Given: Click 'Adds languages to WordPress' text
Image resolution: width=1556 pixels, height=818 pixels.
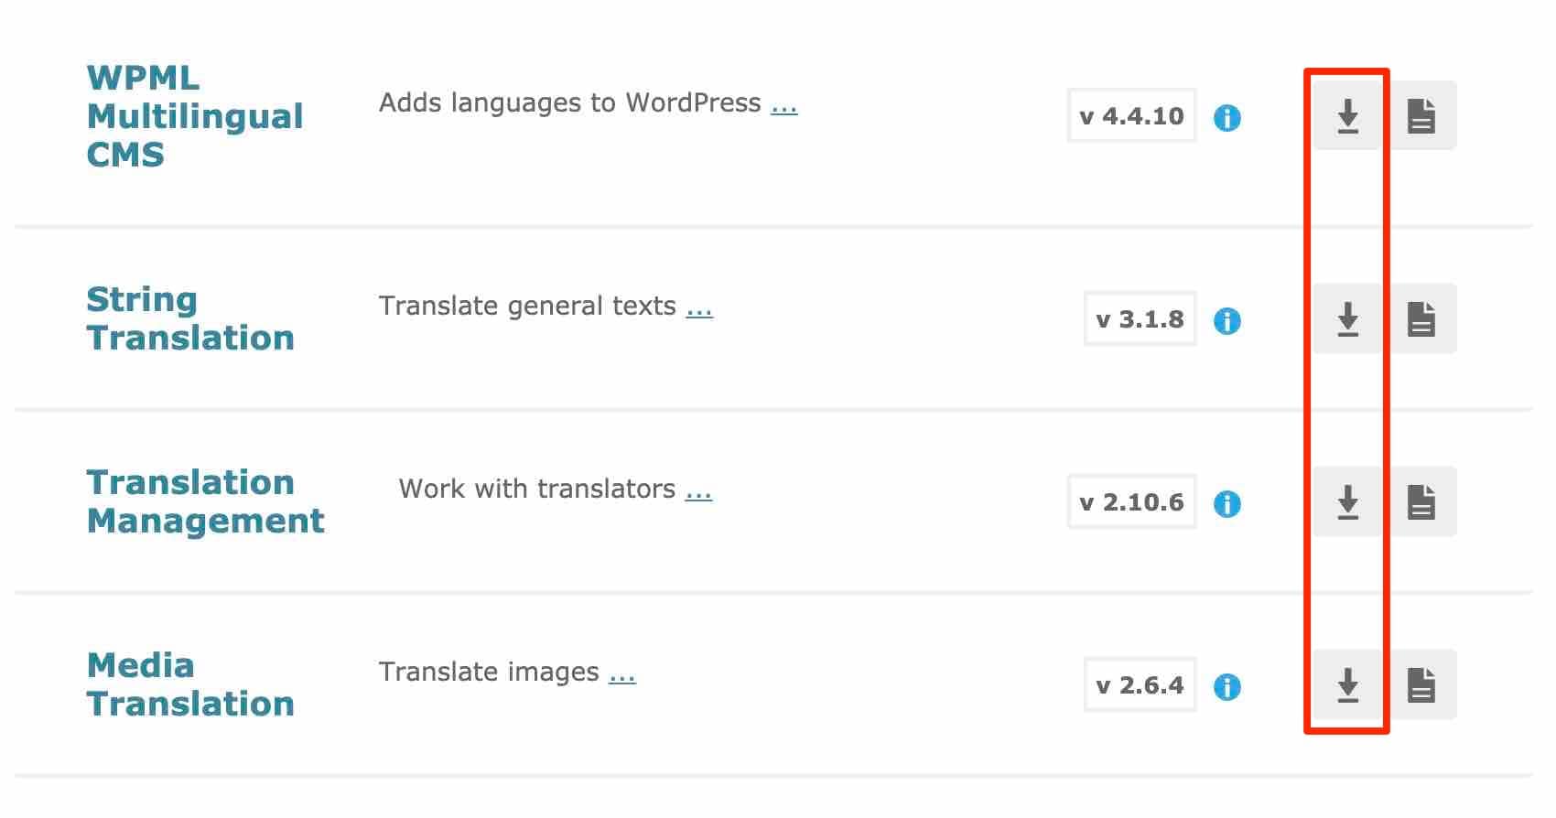Looking at the screenshot, I should pos(570,102).
